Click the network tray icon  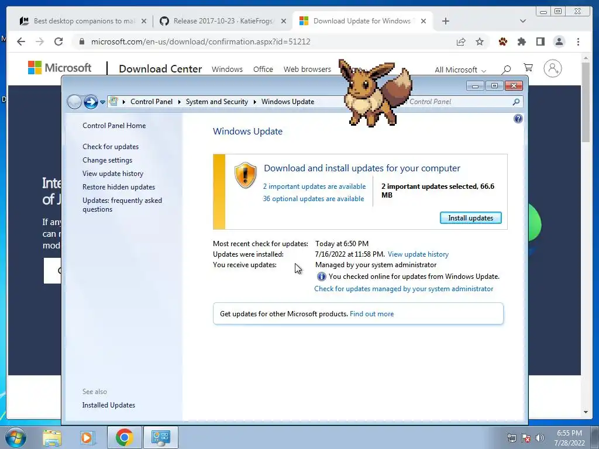(x=511, y=438)
